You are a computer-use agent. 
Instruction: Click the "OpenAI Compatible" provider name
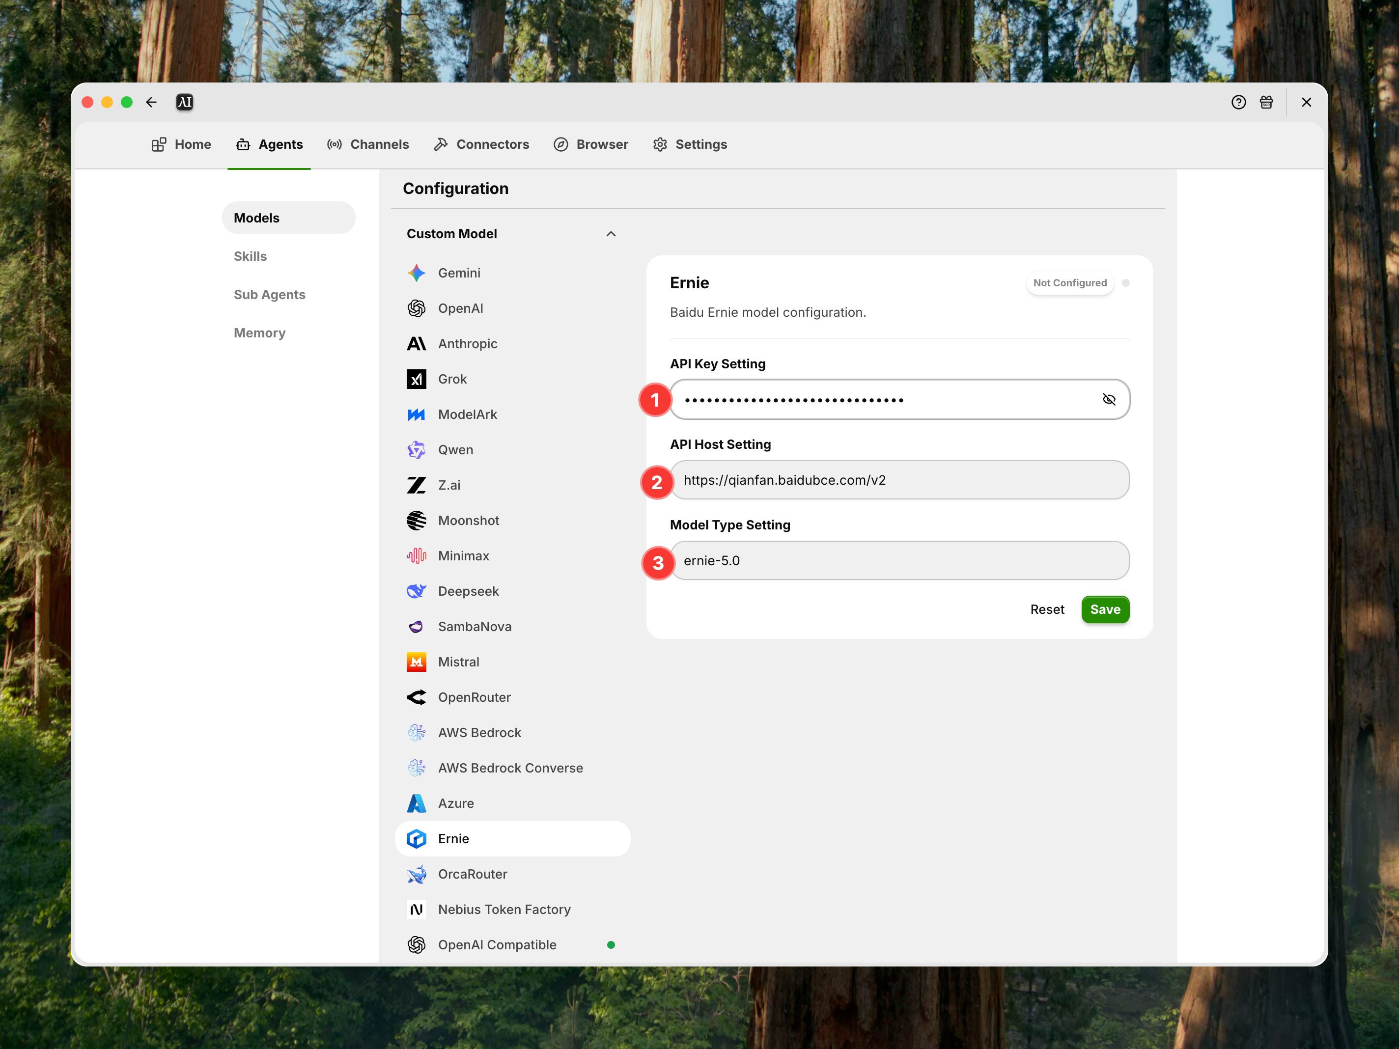pos(497,946)
